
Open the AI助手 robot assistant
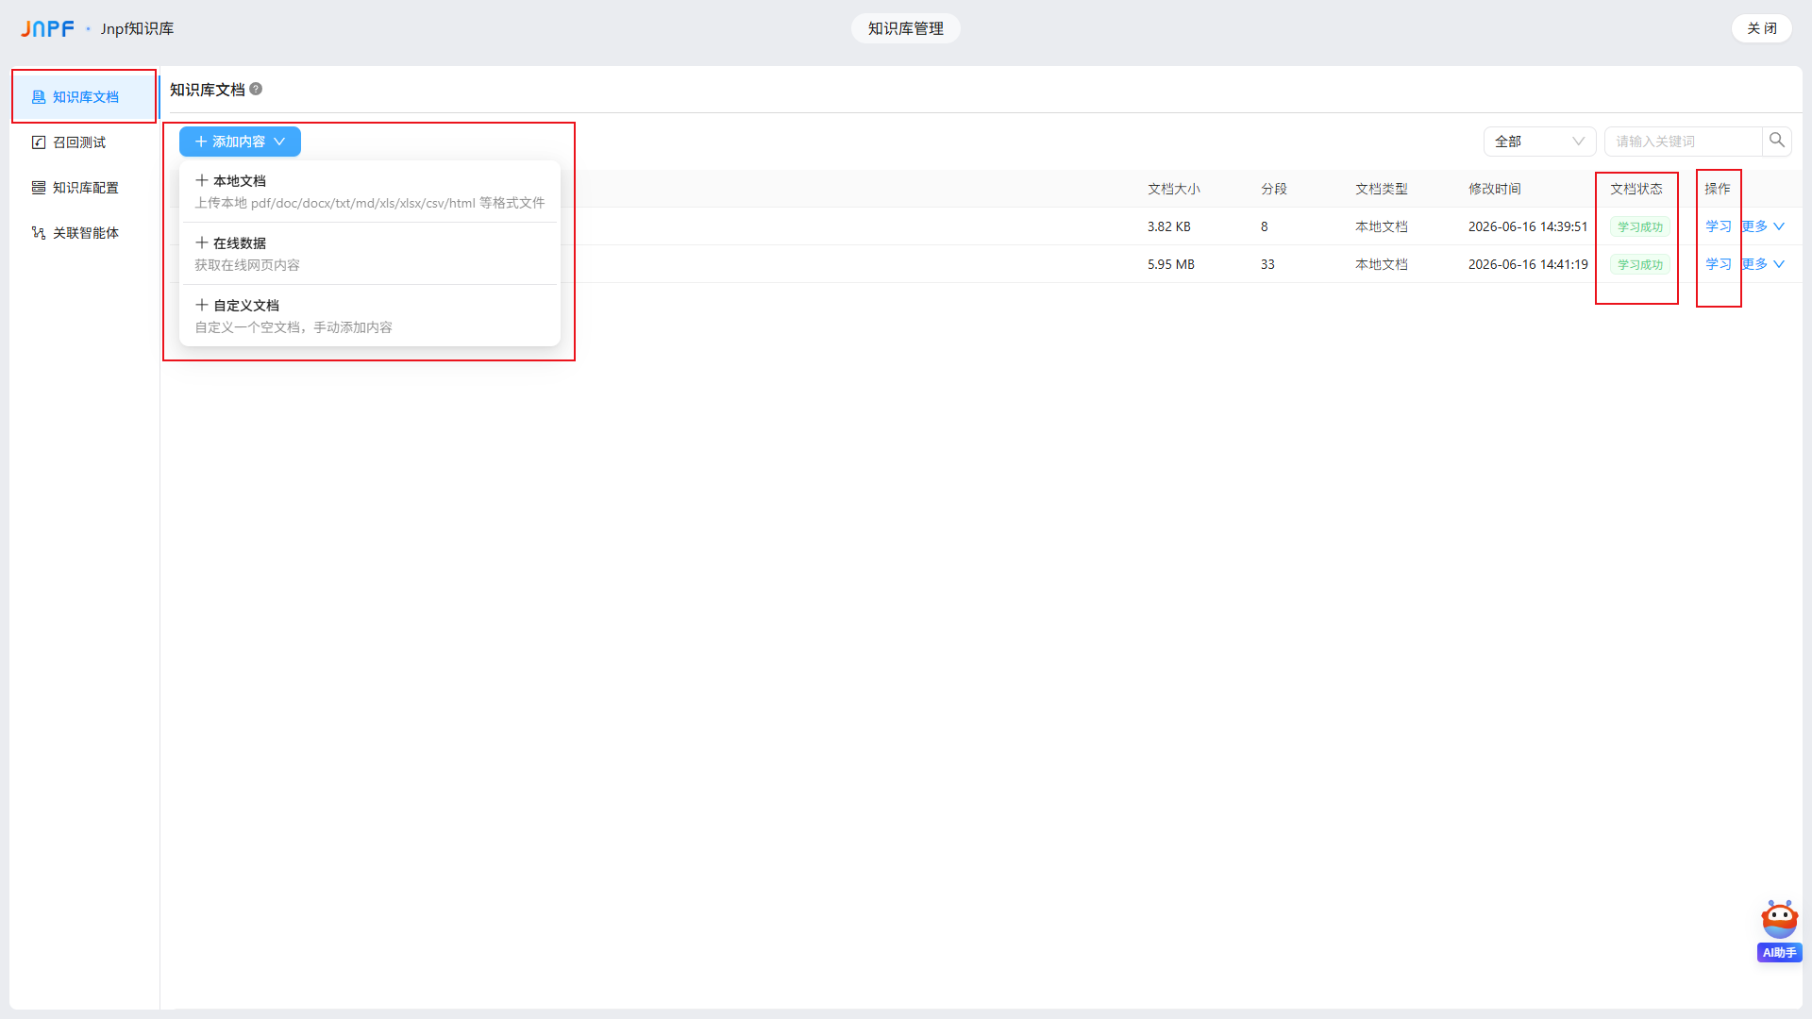coord(1779,930)
